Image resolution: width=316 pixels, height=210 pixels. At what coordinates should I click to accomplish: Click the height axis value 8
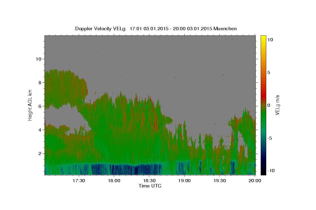39,82
